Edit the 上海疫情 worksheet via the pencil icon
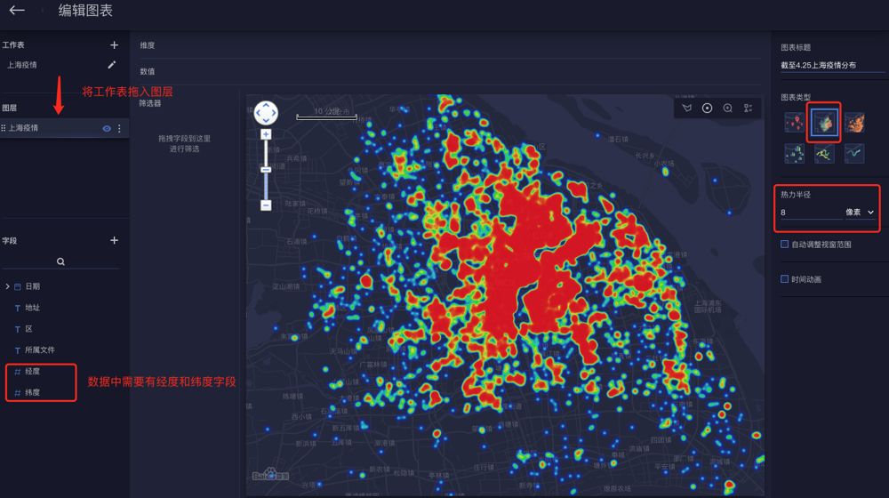Image resolution: width=889 pixels, height=498 pixels. (112, 65)
